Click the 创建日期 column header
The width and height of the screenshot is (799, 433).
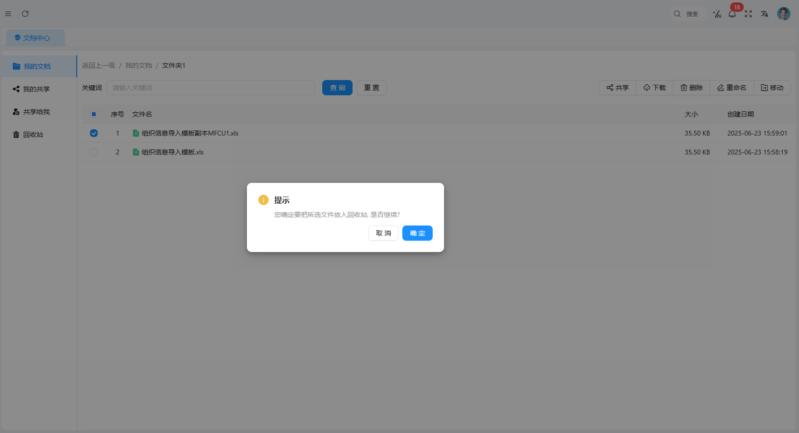[741, 114]
